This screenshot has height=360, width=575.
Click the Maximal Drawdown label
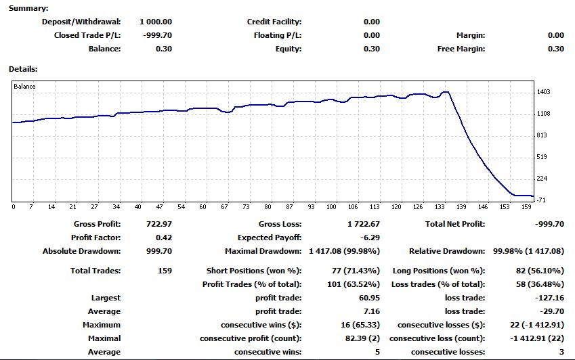click(263, 251)
